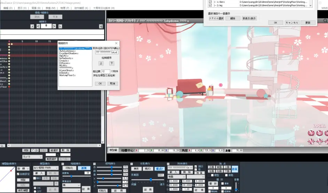Image resolution: width=328 pixels, height=193 pixels.
Task: Click the 播放 play button
Action: click(x=213, y=183)
